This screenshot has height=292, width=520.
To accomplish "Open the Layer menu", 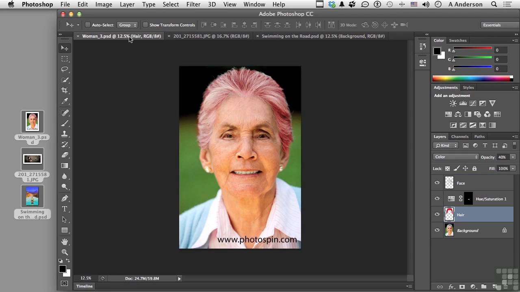I will pos(127,4).
